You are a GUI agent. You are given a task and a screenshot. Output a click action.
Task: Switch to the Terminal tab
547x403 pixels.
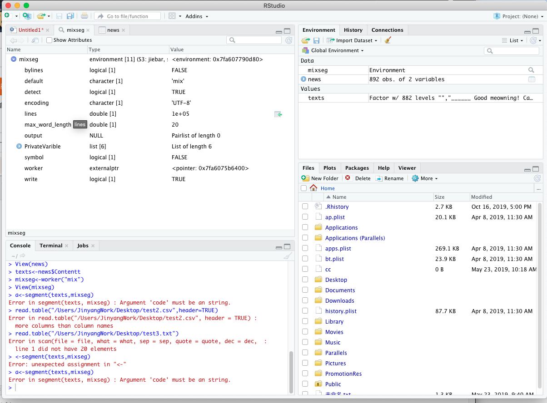[51, 246]
